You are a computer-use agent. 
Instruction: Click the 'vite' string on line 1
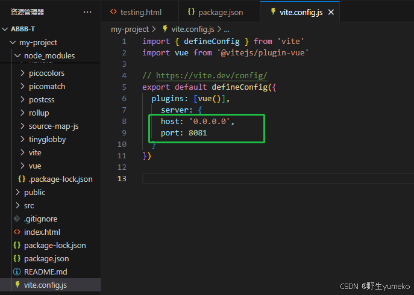click(290, 42)
